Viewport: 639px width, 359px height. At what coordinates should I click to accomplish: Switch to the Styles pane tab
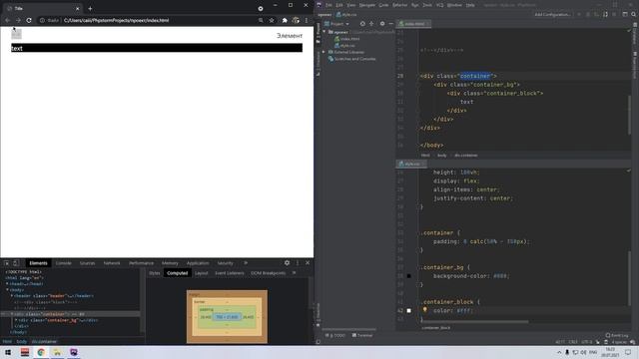(155, 273)
